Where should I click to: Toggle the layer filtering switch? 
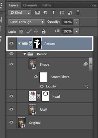78,13
